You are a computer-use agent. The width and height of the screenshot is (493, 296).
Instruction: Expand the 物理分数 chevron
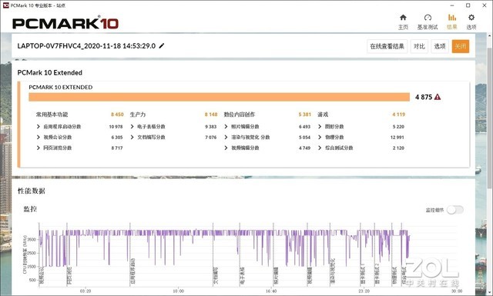coord(320,137)
